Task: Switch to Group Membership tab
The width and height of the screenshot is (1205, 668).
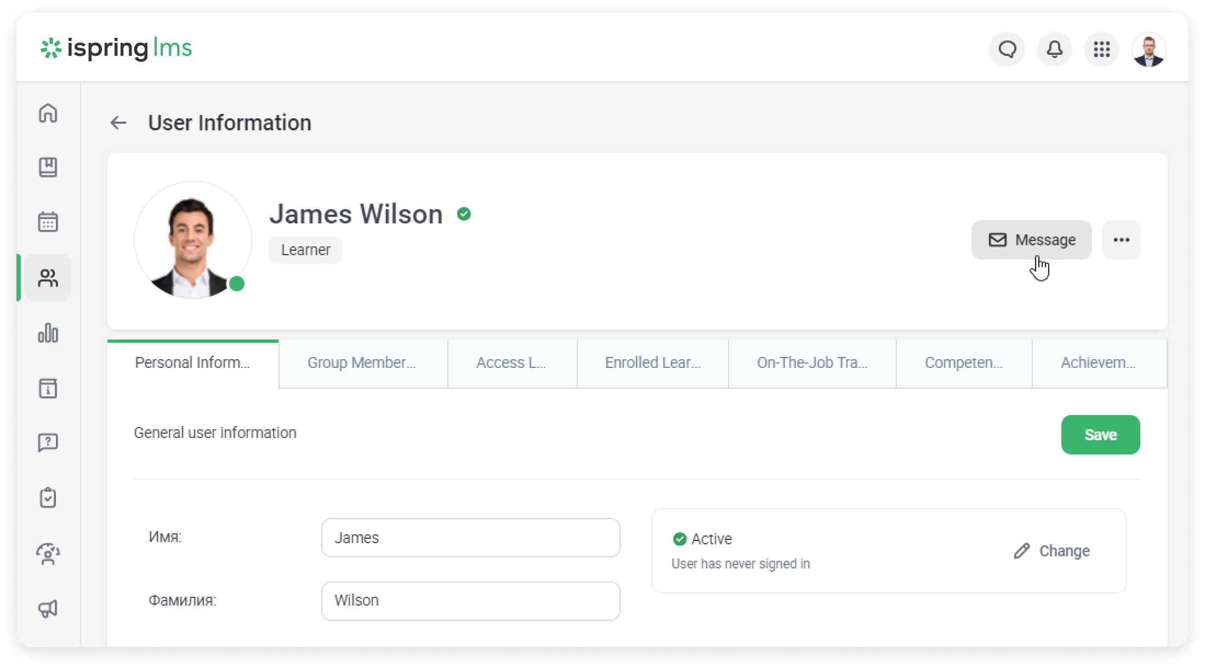Action: pyautogui.click(x=362, y=363)
